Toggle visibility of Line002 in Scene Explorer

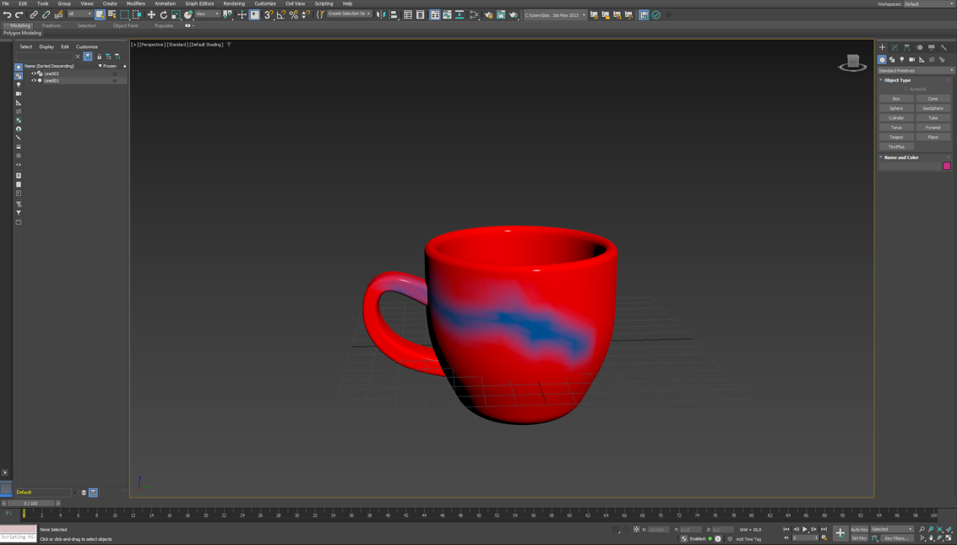tap(33, 74)
